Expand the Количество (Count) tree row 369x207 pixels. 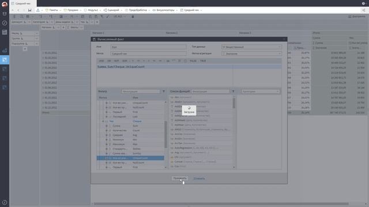pyautogui.click(x=107, y=131)
